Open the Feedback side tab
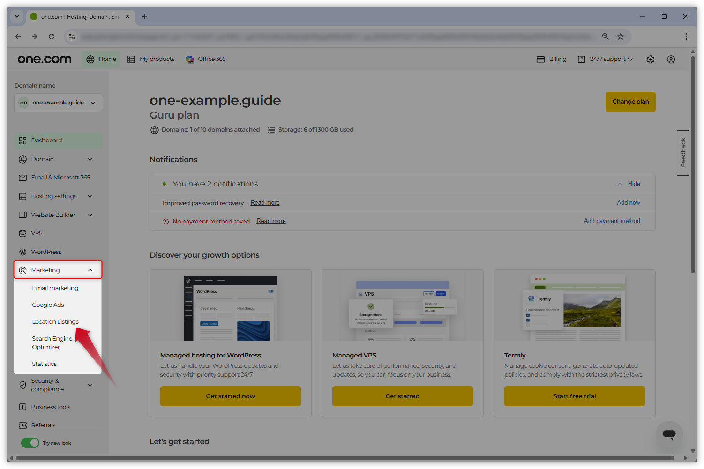This screenshot has width=704, height=469. click(x=683, y=153)
